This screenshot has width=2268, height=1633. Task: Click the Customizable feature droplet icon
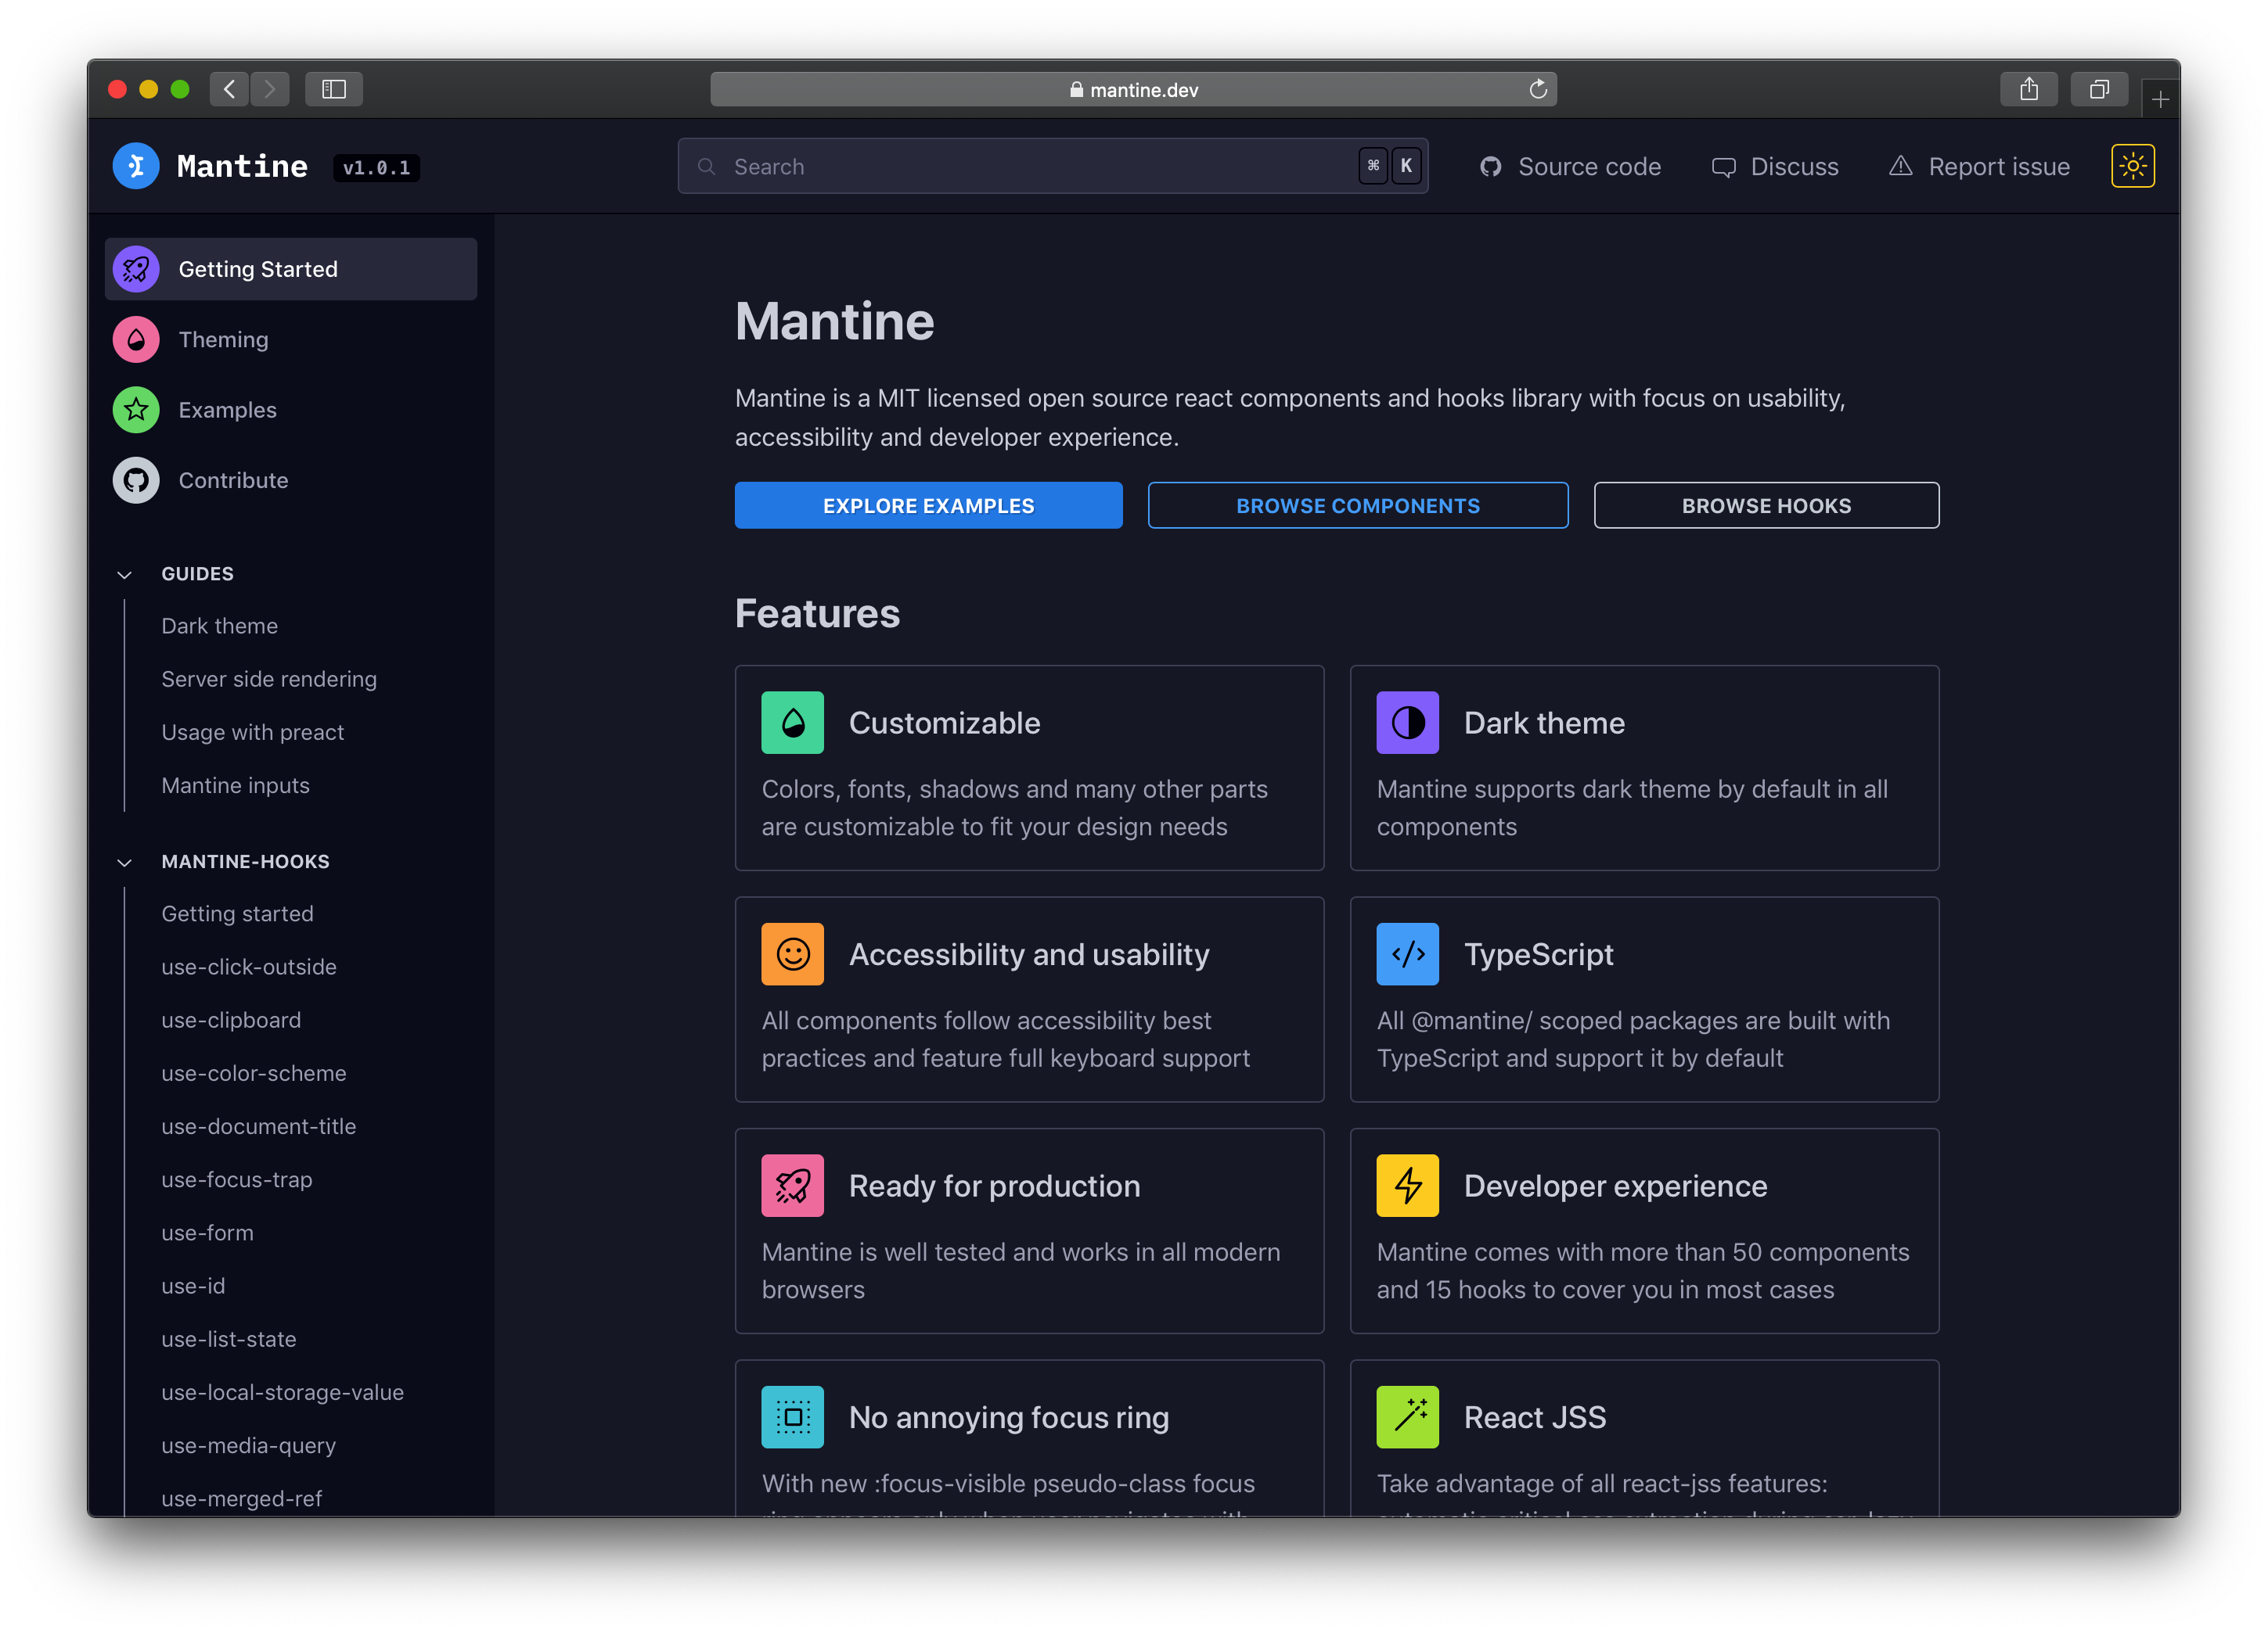pos(792,723)
